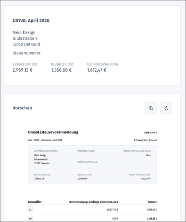This screenshot has width=186, height=222.
Task: Click the large value 2.969,13 € in summary card
Action: click(x=22, y=70)
